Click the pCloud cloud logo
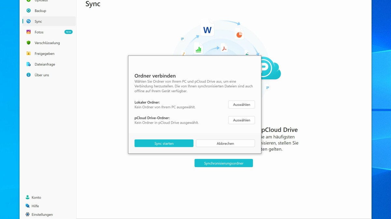Viewport: 391px width, 219px height. click(x=270, y=68)
